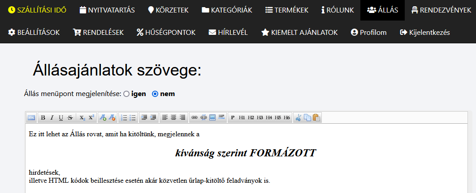Apply Heading 4 format (H4)
The image size is (476, 193).
pyautogui.click(x=269, y=117)
